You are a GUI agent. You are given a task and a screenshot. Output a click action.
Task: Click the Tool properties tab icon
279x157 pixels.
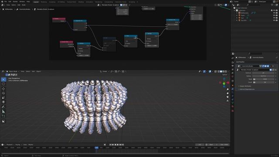pyautogui.click(x=232, y=58)
